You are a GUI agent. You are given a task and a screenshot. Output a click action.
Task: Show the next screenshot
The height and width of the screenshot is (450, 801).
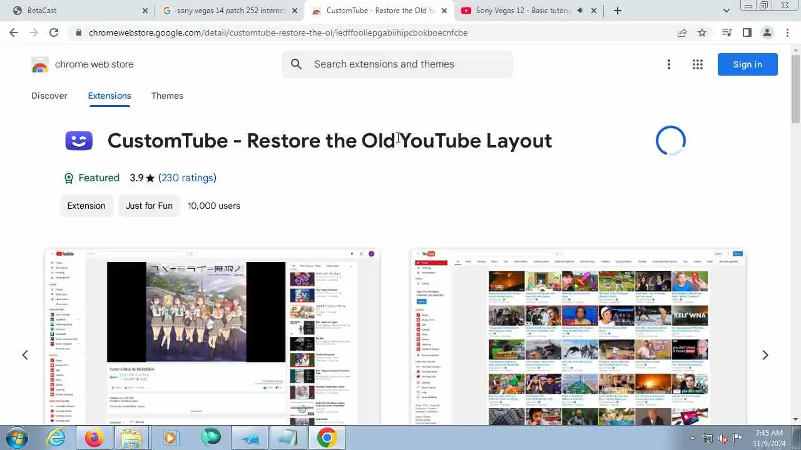(765, 355)
